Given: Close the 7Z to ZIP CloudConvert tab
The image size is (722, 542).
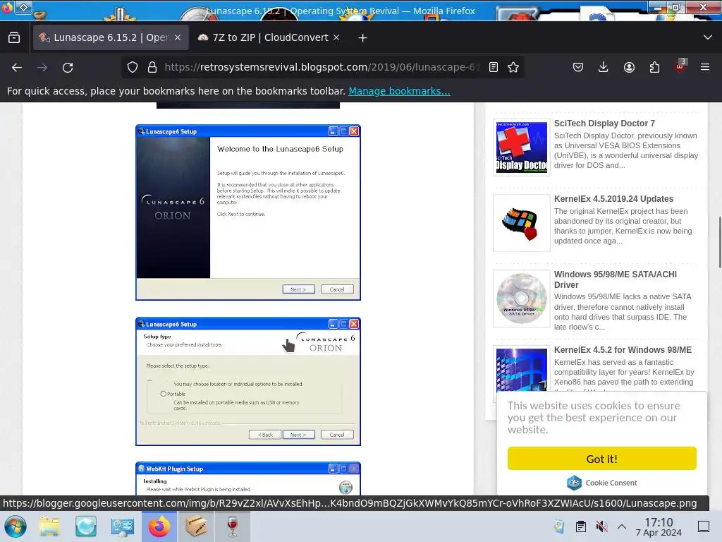Looking at the screenshot, I should (336, 38).
